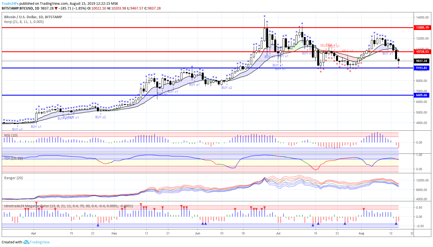Screen dimensions: 433x247
Task: Click the TradingView cloud icon
Action: [26, 242]
